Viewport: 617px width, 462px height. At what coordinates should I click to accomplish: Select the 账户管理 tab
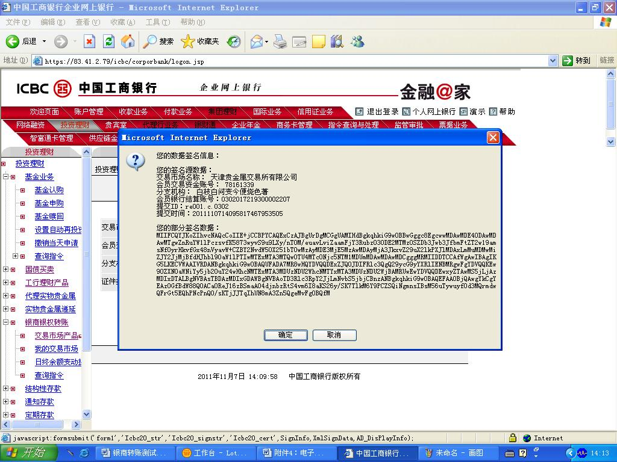coord(89,111)
